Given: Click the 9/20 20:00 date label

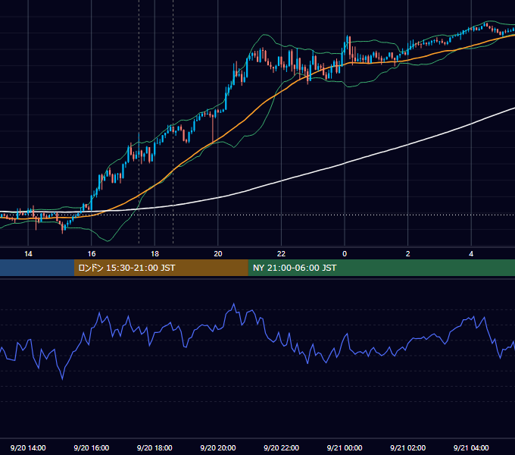Looking at the screenshot, I should (x=218, y=447).
